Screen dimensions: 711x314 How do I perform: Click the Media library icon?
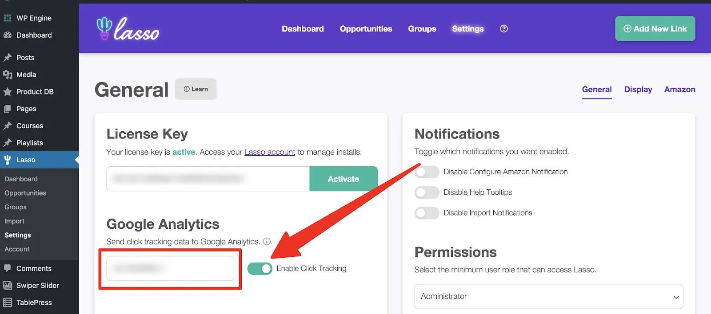click(8, 75)
